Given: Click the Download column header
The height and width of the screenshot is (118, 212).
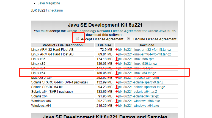Looking at the screenshot, I should (x=147, y=45).
